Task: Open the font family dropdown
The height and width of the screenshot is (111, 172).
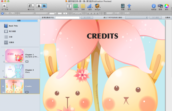Action: (27, 14)
